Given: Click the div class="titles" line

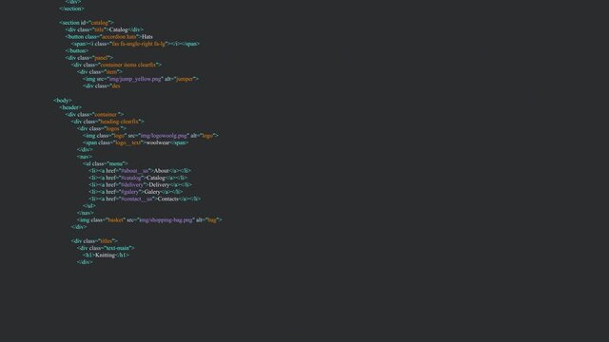Looking at the screenshot, I should (94, 240).
